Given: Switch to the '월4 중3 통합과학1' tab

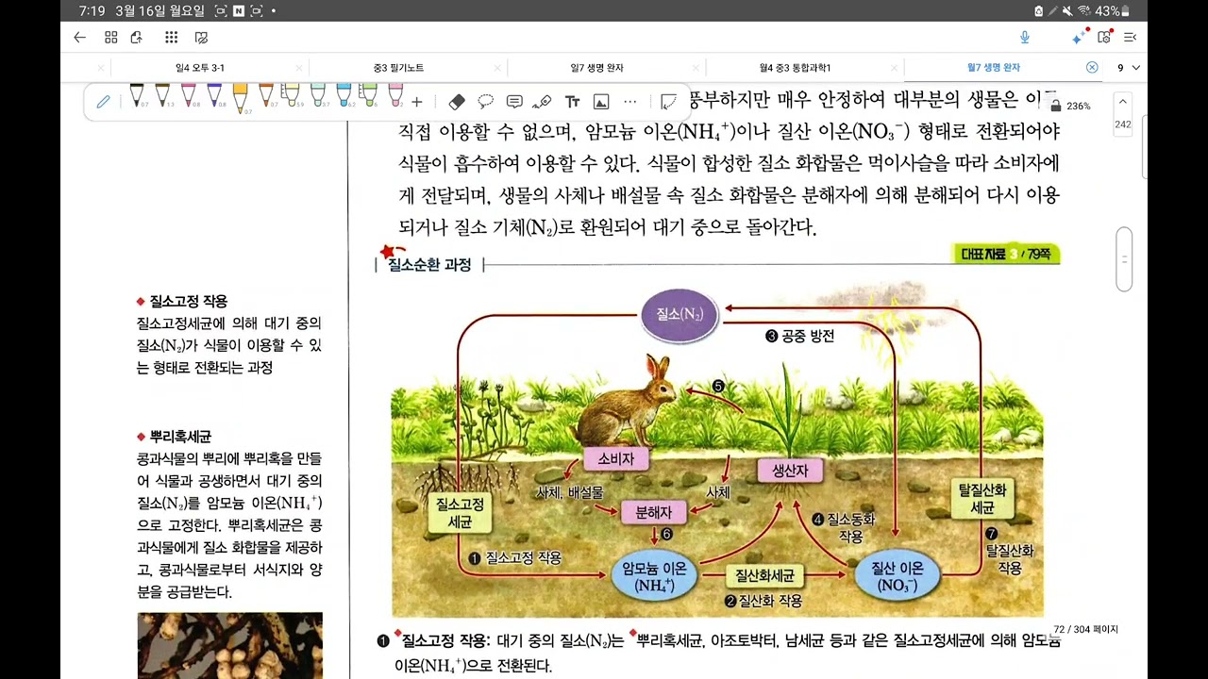Looking at the screenshot, I should coord(795,68).
